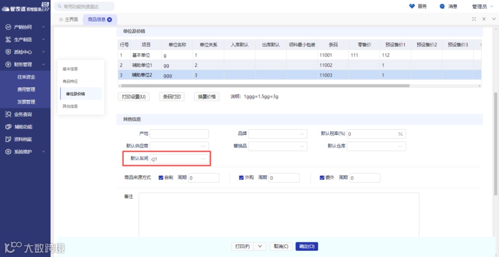Viewport: 499px width, 257px height.
Task: Expand the 生产制造 menu chevron
Action: click(x=43, y=39)
